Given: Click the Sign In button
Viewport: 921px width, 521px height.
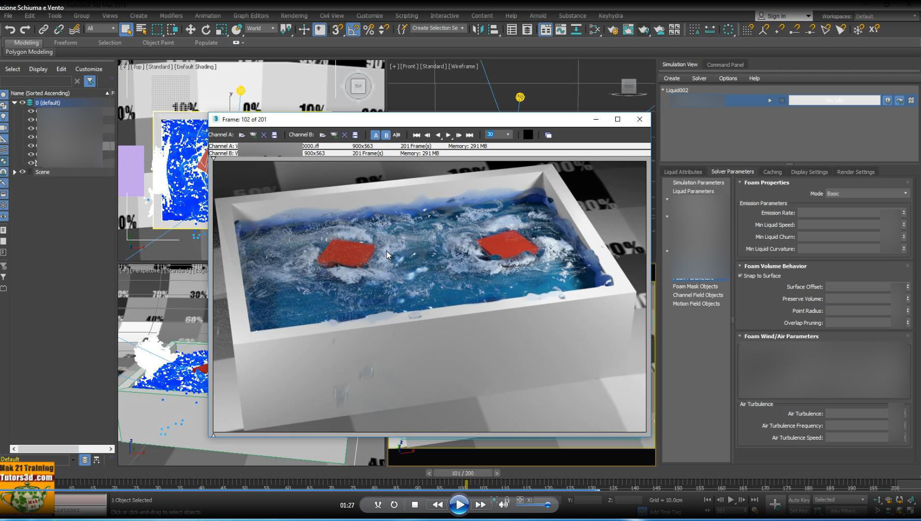Looking at the screenshot, I should tap(783, 16).
